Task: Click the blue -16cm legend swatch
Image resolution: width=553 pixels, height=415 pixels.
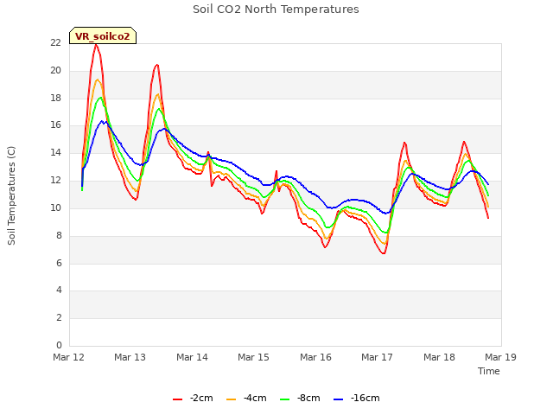Action: point(338,399)
